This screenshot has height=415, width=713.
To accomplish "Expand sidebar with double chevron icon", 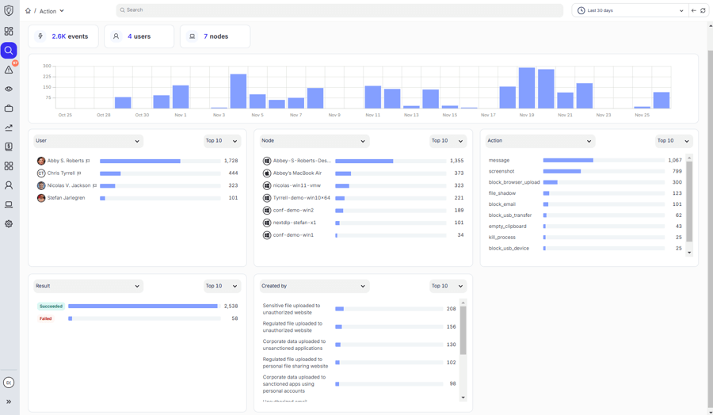I will click(9, 402).
